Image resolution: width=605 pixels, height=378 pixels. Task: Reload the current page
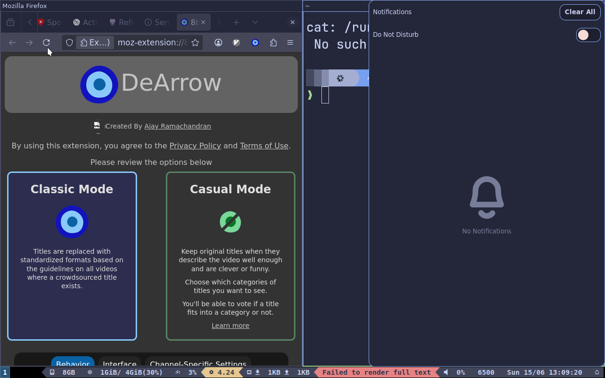pyautogui.click(x=46, y=43)
